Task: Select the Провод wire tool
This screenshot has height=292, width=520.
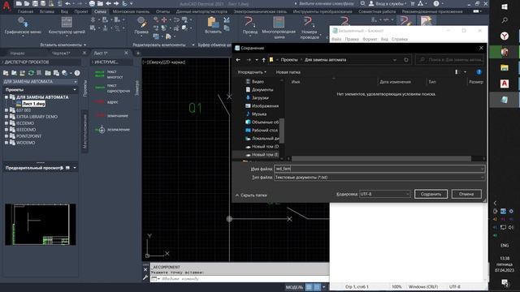Action: tap(249, 22)
